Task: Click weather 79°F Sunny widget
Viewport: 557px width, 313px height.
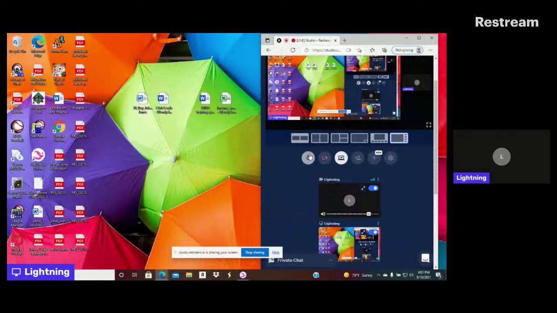Action: (358, 275)
